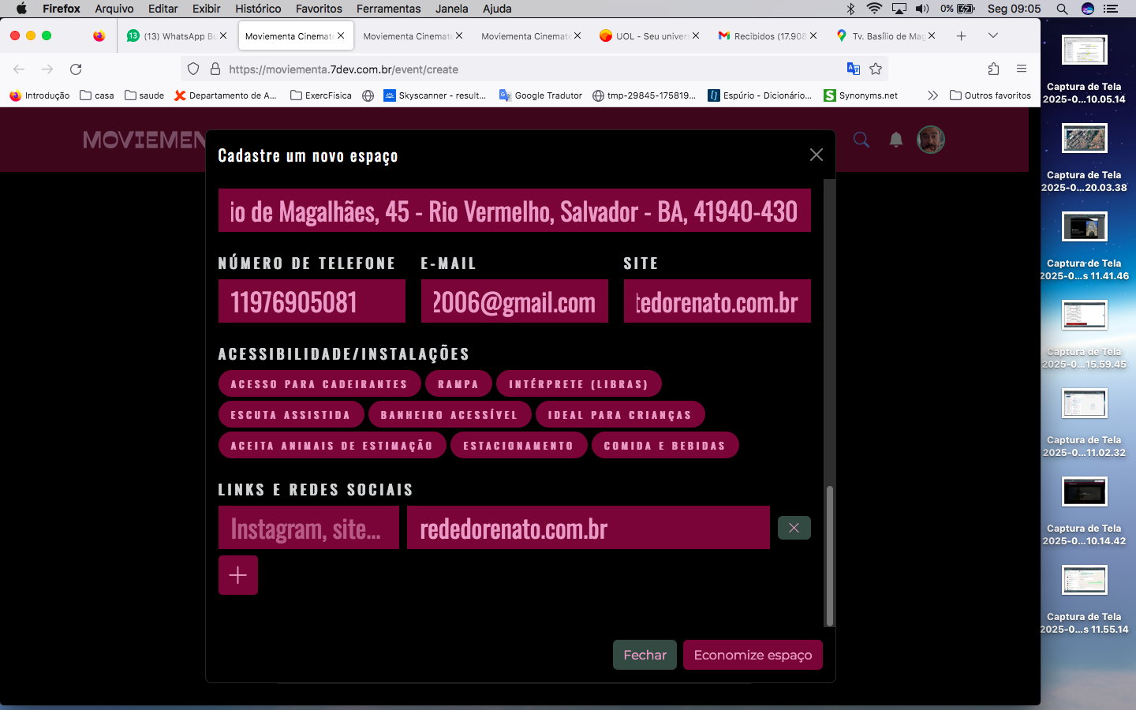Click the translate page icon in address bar
This screenshot has width=1136, height=710.
(x=853, y=69)
